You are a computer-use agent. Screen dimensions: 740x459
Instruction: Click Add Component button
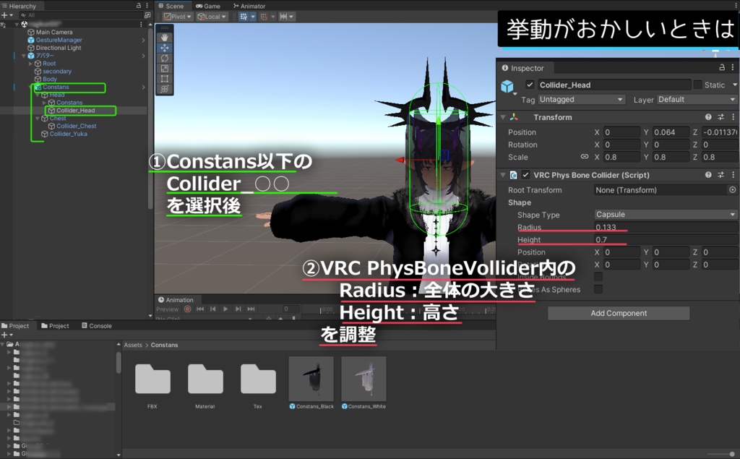pyautogui.click(x=619, y=313)
